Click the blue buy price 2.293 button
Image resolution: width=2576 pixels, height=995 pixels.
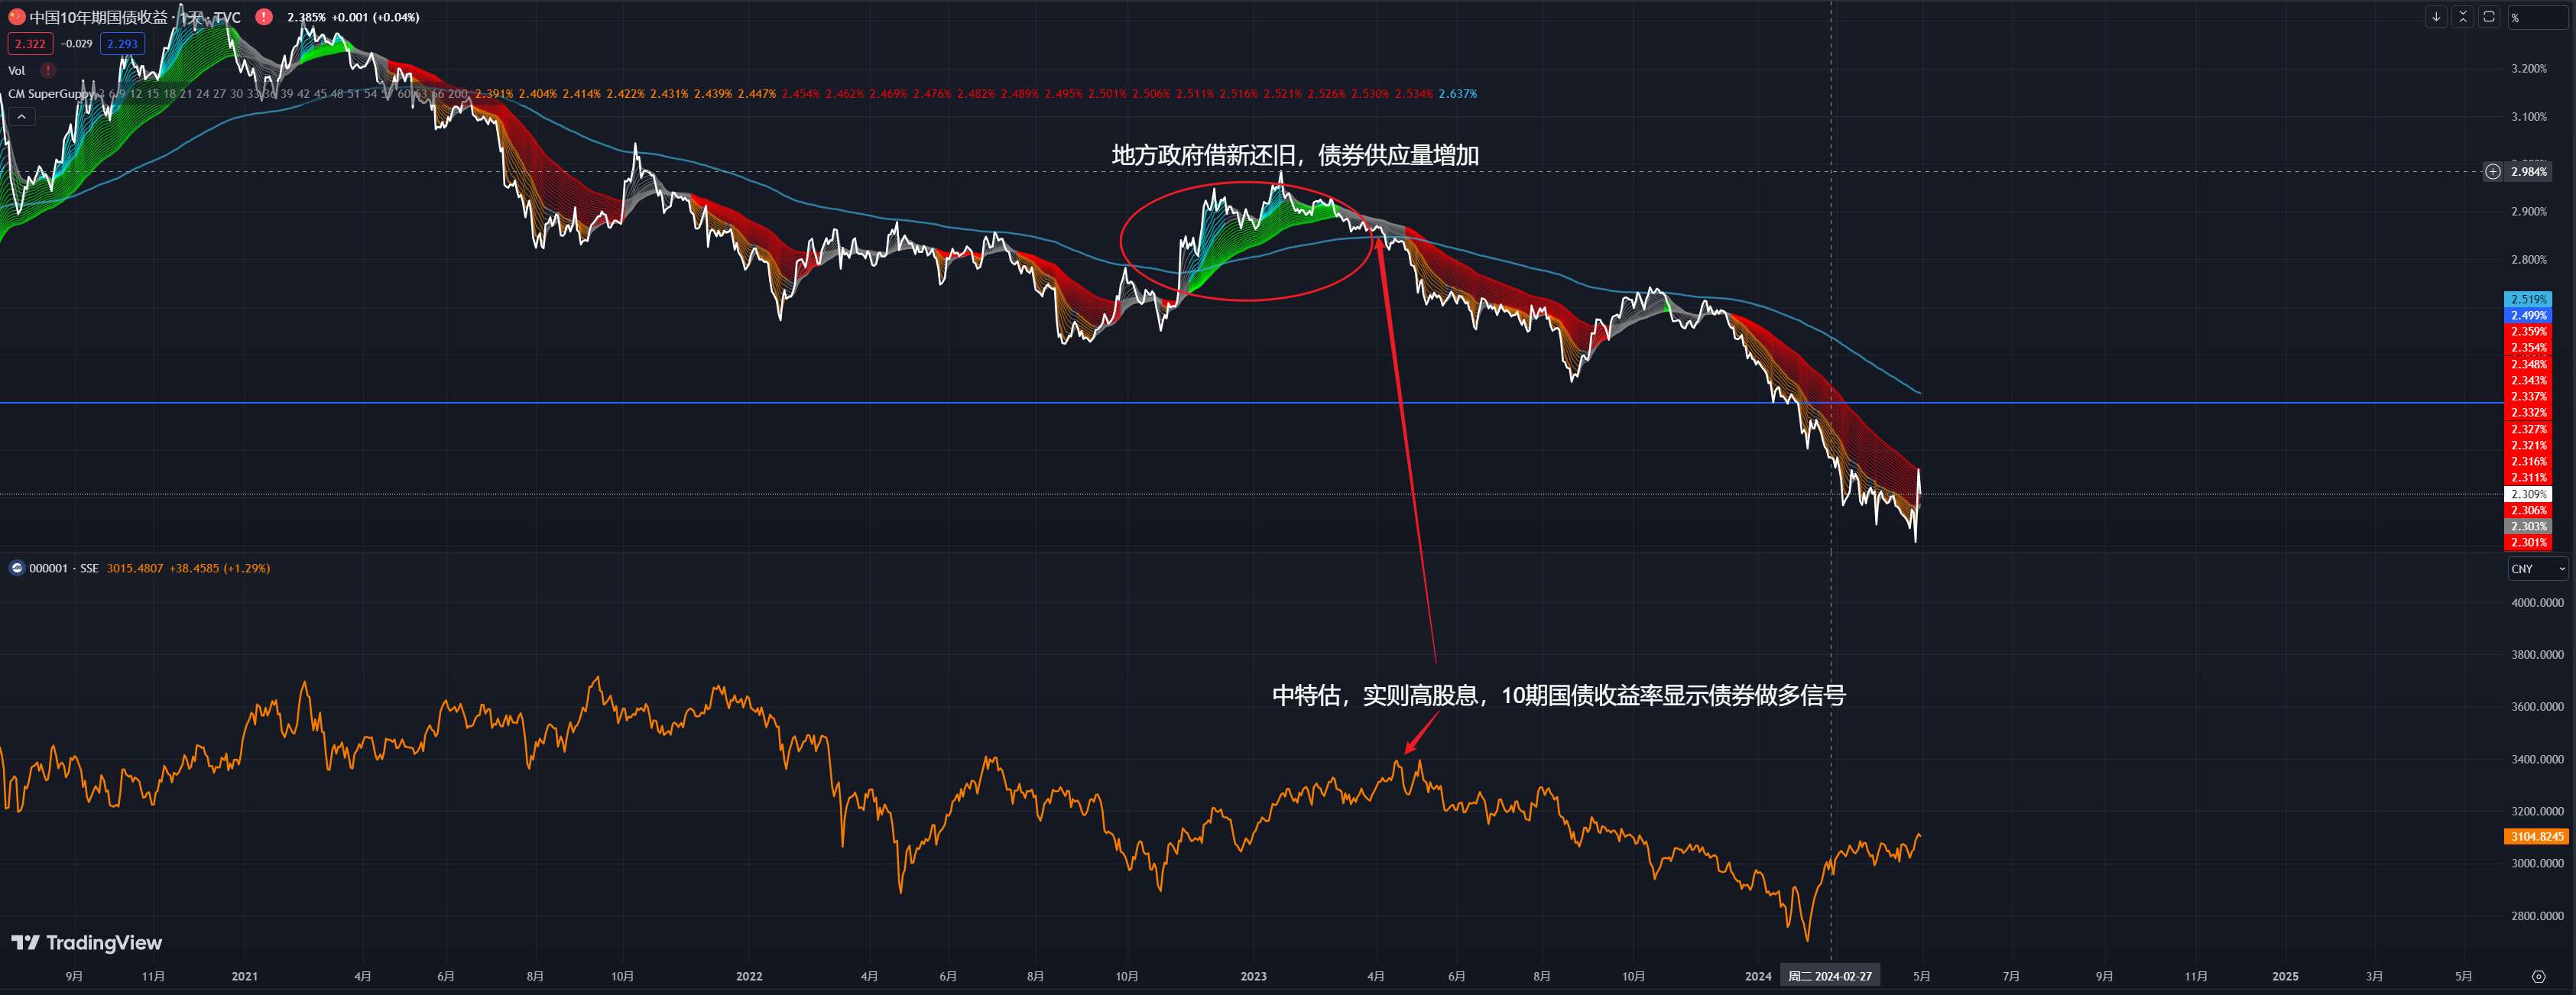pyautogui.click(x=122, y=44)
